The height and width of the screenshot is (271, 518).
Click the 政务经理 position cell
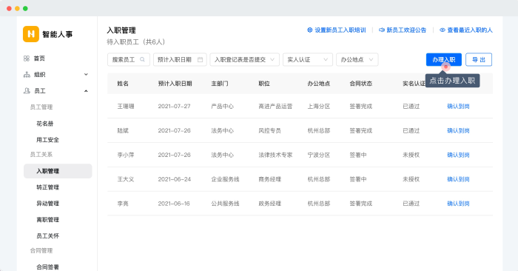pos(270,203)
